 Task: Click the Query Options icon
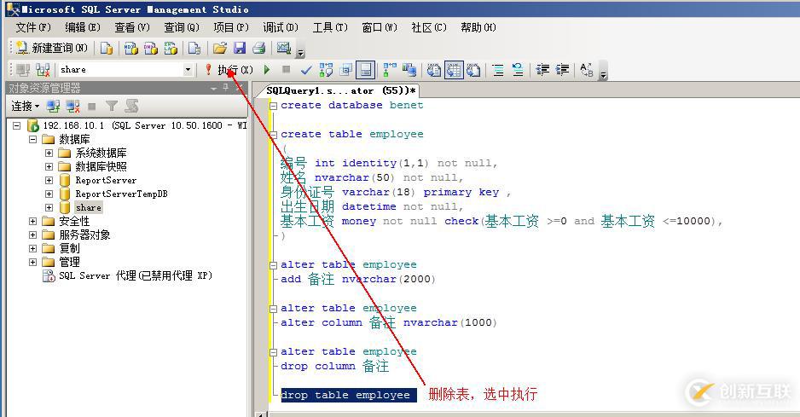coord(346,69)
